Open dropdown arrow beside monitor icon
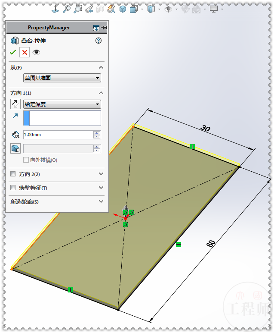Viewport: 274px width, 333px height. tap(222, 9)
